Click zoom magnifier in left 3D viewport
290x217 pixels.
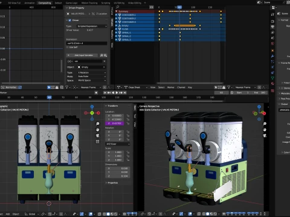[97, 124]
